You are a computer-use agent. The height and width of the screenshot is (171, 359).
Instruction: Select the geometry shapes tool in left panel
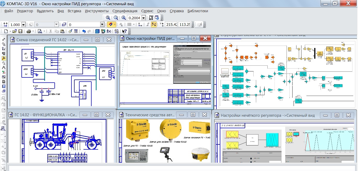click(4, 44)
